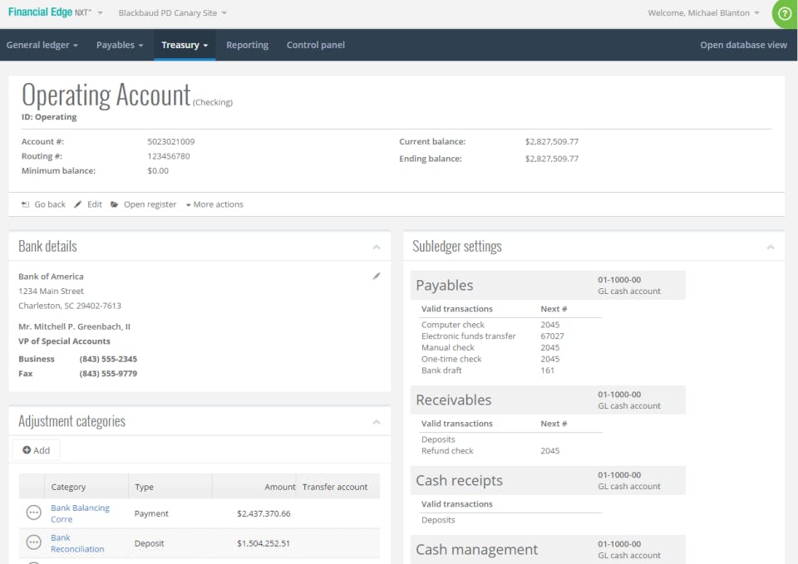Screen dimensions: 798x564
Task: Click the plus icon next to Add
Action: 27,450
